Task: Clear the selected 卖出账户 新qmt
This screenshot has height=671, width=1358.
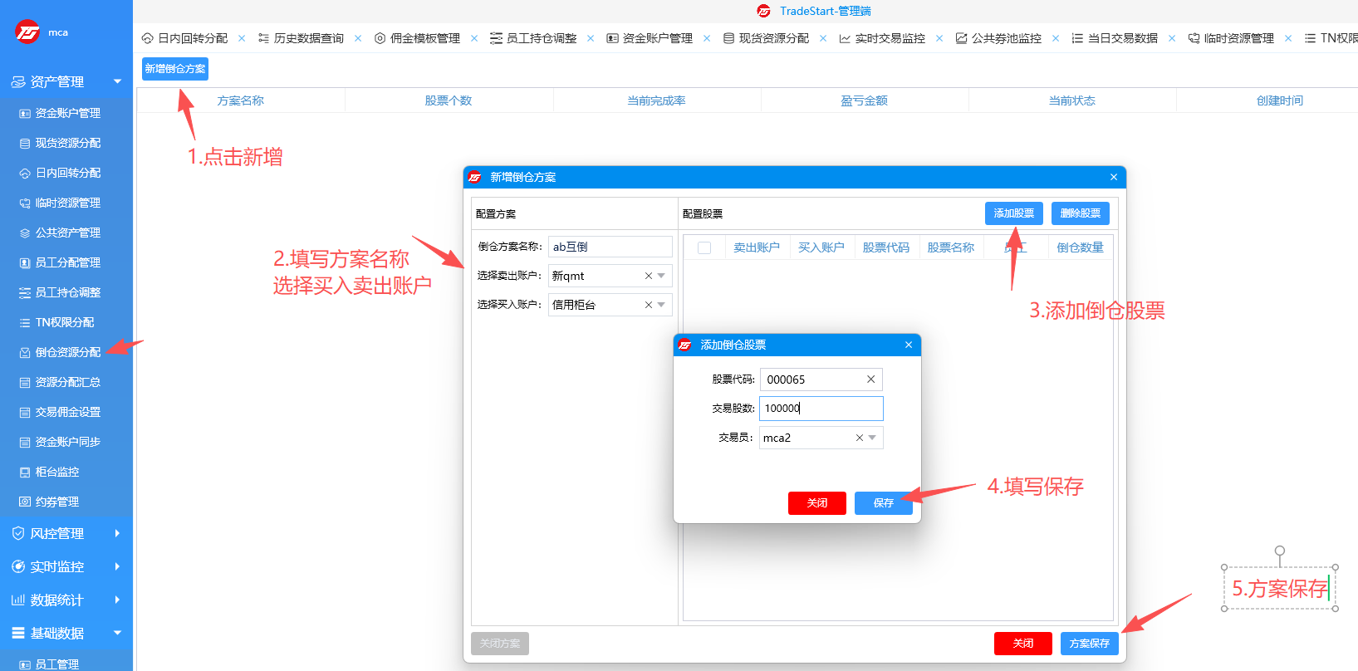Action: [x=649, y=276]
